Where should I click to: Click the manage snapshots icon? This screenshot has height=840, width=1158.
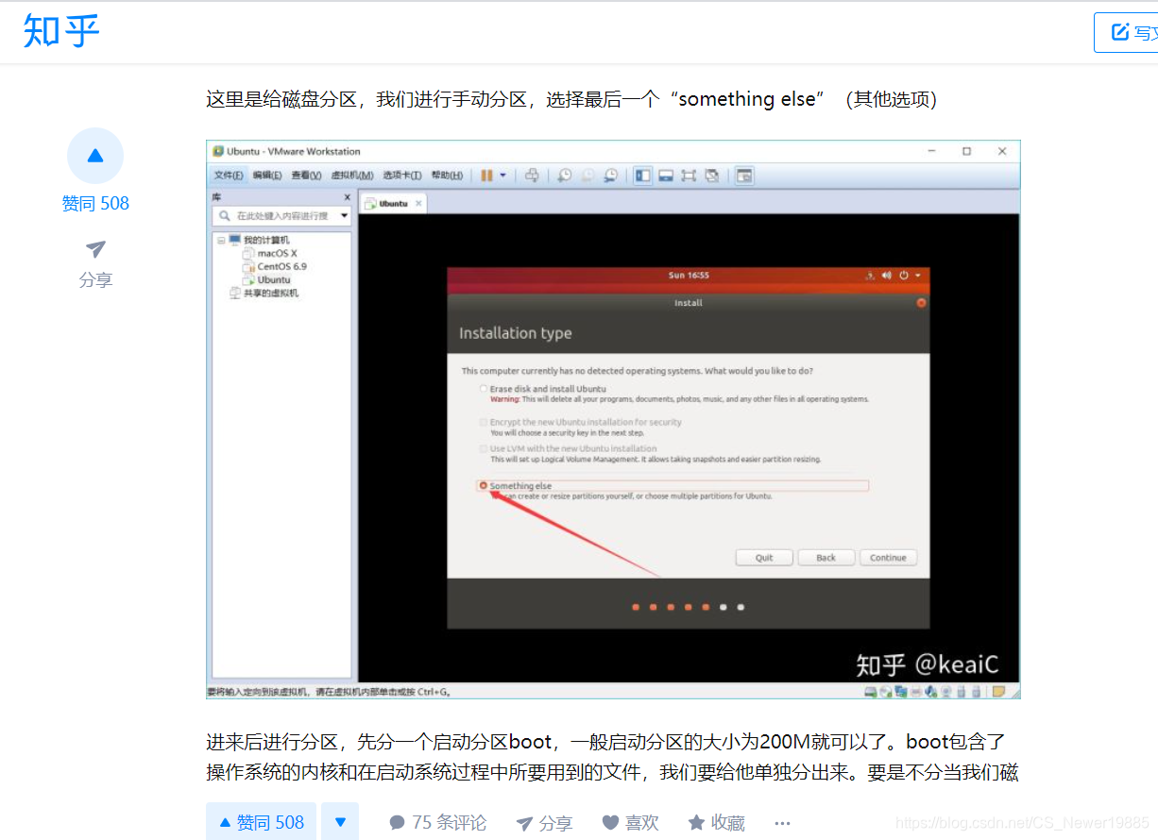tap(611, 176)
